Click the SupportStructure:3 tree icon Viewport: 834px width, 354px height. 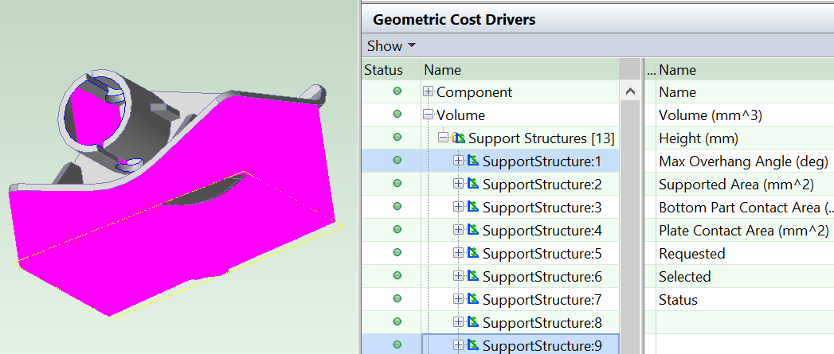[x=473, y=208]
